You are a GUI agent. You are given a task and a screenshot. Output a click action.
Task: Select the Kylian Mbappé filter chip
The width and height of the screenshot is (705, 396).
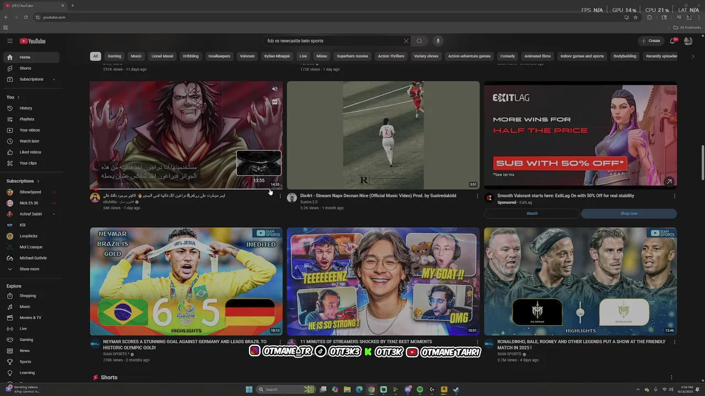pyautogui.click(x=277, y=56)
